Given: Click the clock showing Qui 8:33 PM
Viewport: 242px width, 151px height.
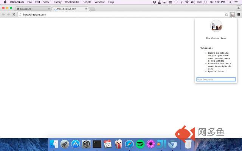Looking at the screenshot, I should 217,2.
